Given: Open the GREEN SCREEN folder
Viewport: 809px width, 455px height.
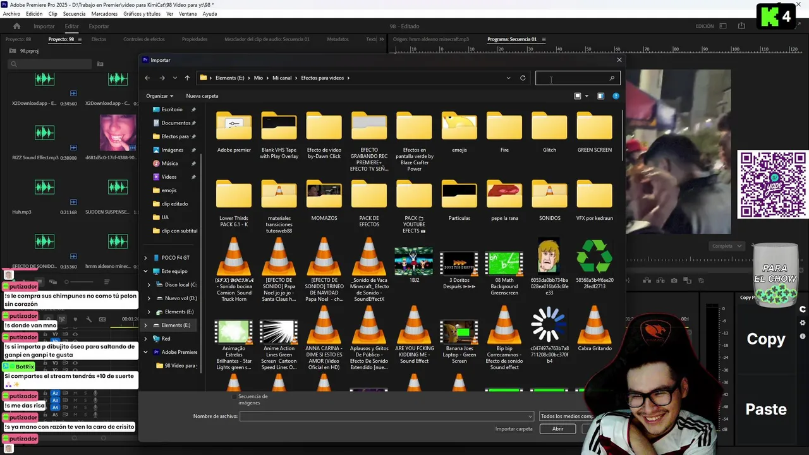Looking at the screenshot, I should (594, 133).
